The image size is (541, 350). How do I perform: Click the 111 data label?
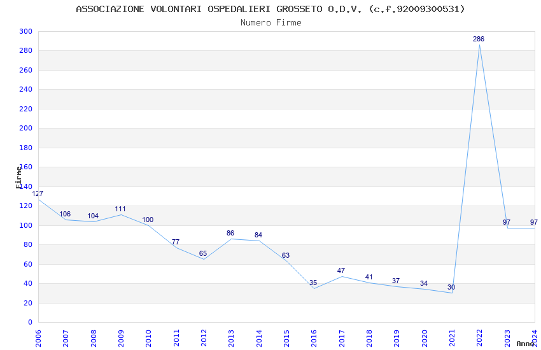120,209
